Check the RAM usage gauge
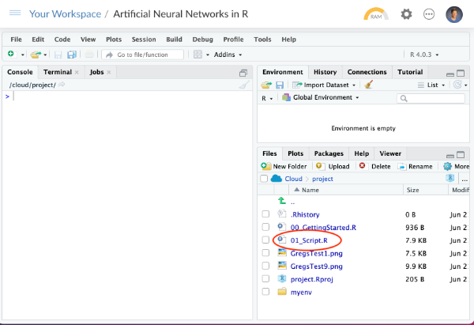 pyautogui.click(x=376, y=14)
